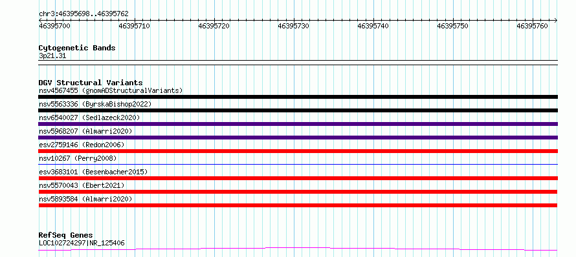The height and width of the screenshot is (257, 576).
Task: Open nsv6540027 (Sedlazeck2020) label
Action: click(89, 118)
